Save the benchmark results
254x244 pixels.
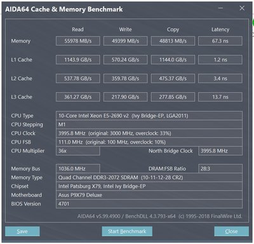click(x=22, y=231)
